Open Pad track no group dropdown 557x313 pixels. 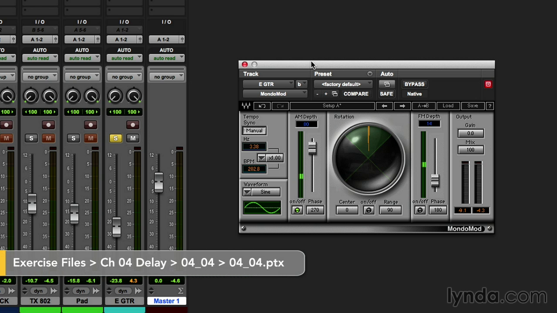[83, 77]
